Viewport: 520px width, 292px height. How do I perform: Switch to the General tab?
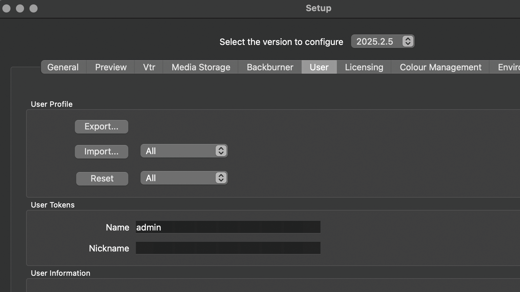point(63,67)
